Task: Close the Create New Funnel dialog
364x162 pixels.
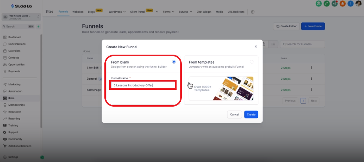Action: [x=256, y=46]
